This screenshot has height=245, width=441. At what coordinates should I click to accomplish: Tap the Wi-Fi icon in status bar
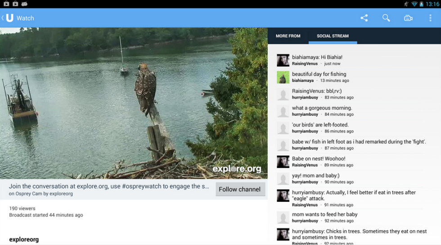coord(414,4)
